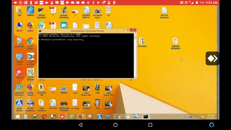Tap the Android recent apps button

[x=150, y=125]
